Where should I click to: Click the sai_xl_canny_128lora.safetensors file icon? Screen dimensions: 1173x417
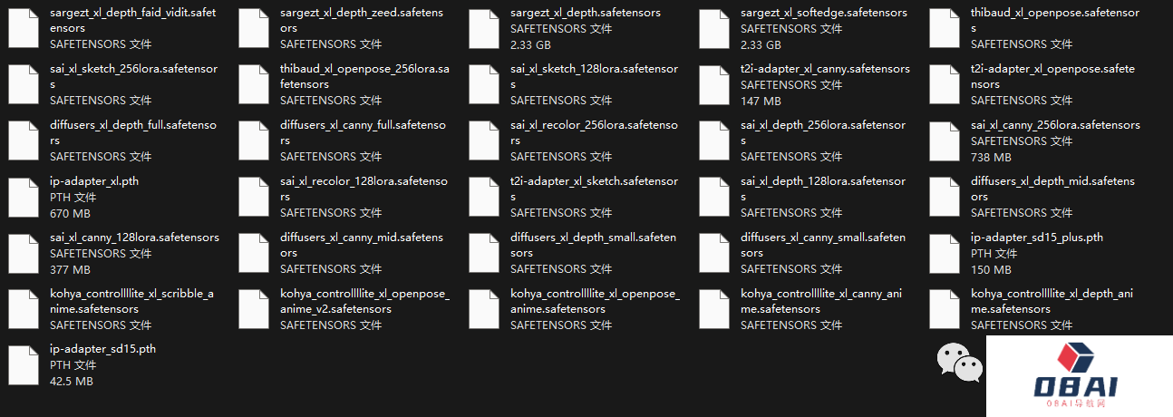23,253
